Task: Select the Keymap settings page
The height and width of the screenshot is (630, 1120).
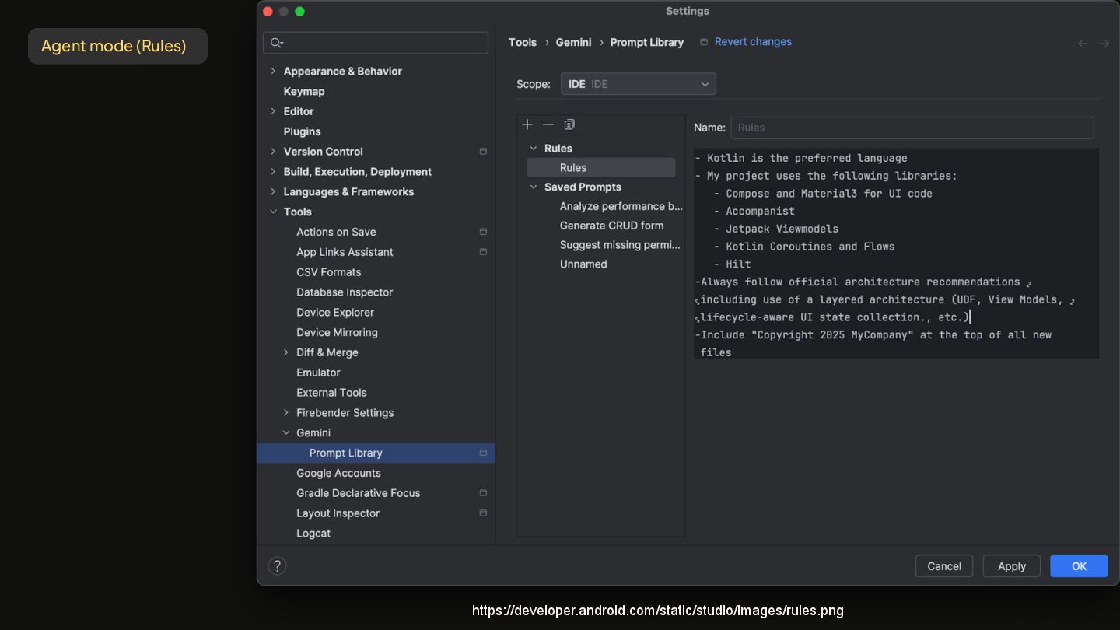Action: [x=304, y=91]
